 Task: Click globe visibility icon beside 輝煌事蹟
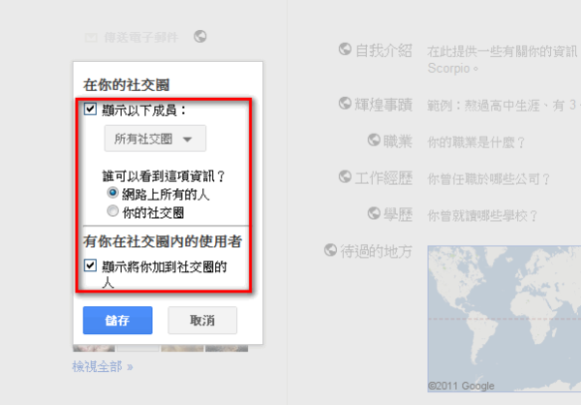[x=345, y=103]
